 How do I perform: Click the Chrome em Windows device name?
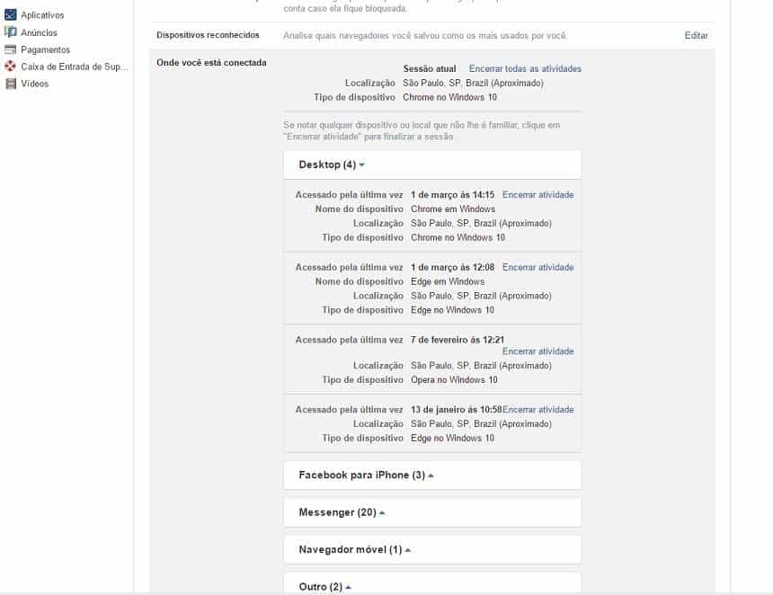(x=453, y=209)
